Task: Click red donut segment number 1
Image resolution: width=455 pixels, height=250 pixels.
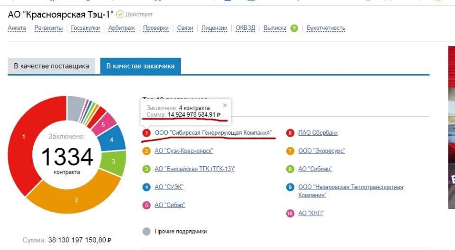Action: 24,136
